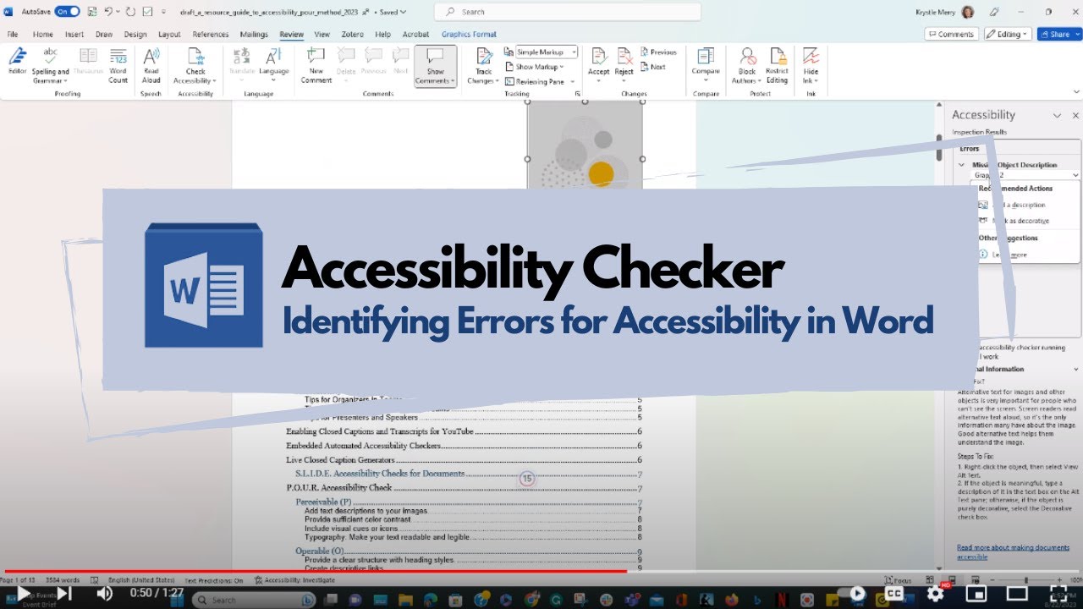
Task: Click Block Authors
Action: (x=747, y=65)
